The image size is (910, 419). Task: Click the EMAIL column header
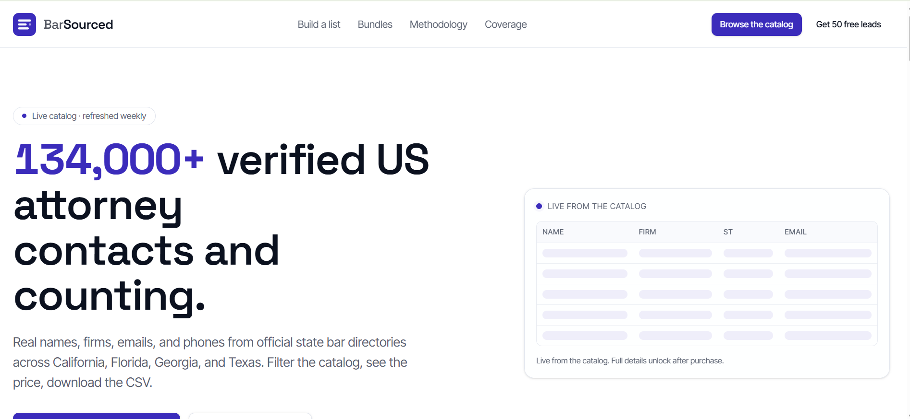[x=796, y=232]
